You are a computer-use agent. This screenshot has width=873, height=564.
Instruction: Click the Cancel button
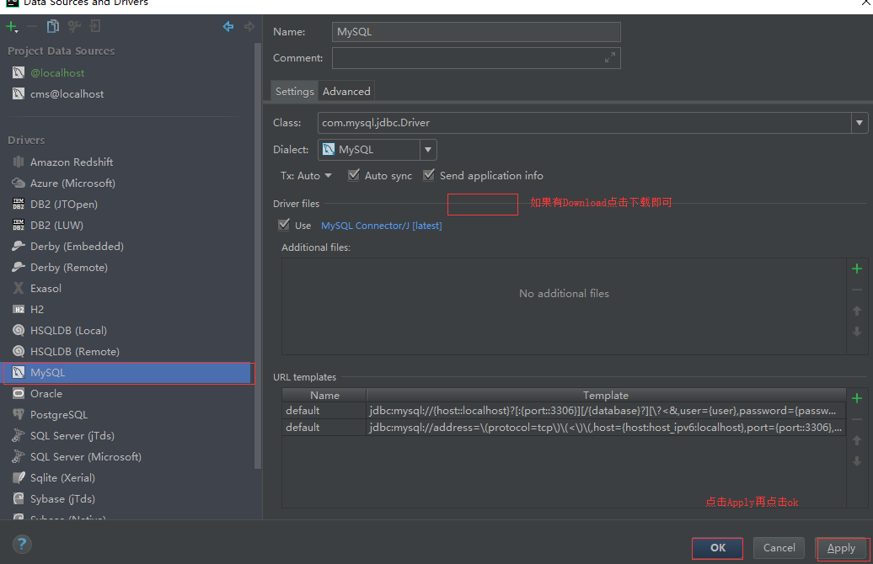(x=779, y=548)
